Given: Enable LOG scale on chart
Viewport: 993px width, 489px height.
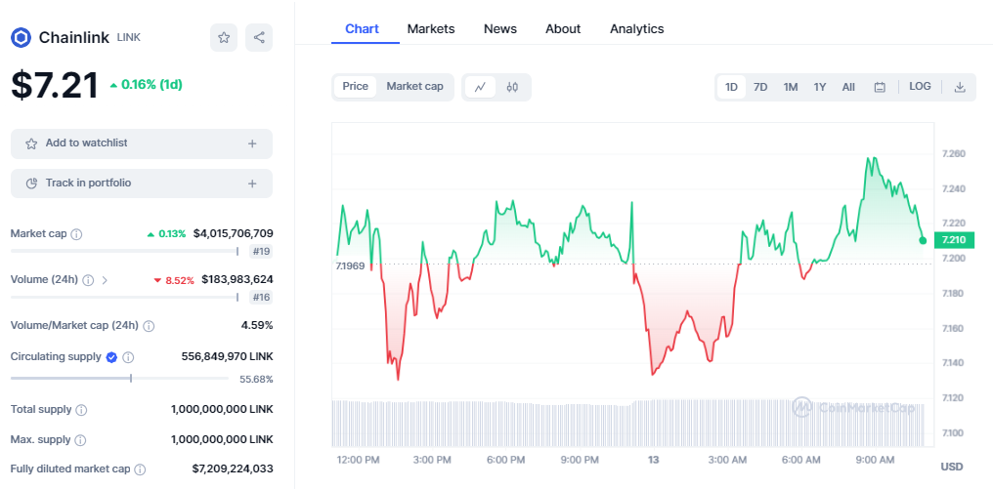Looking at the screenshot, I should 920,87.
